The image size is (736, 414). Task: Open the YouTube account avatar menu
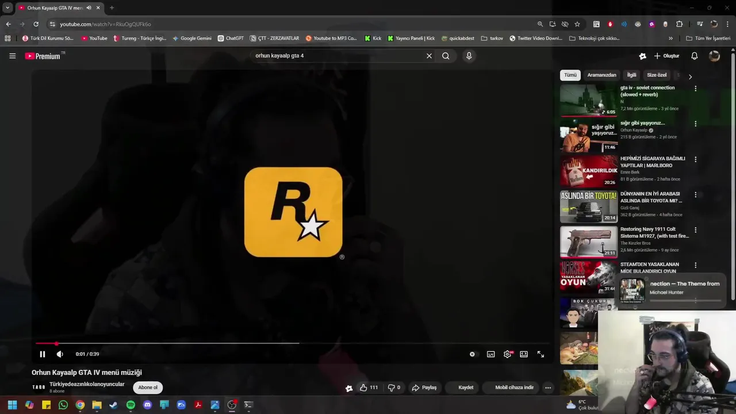714,56
